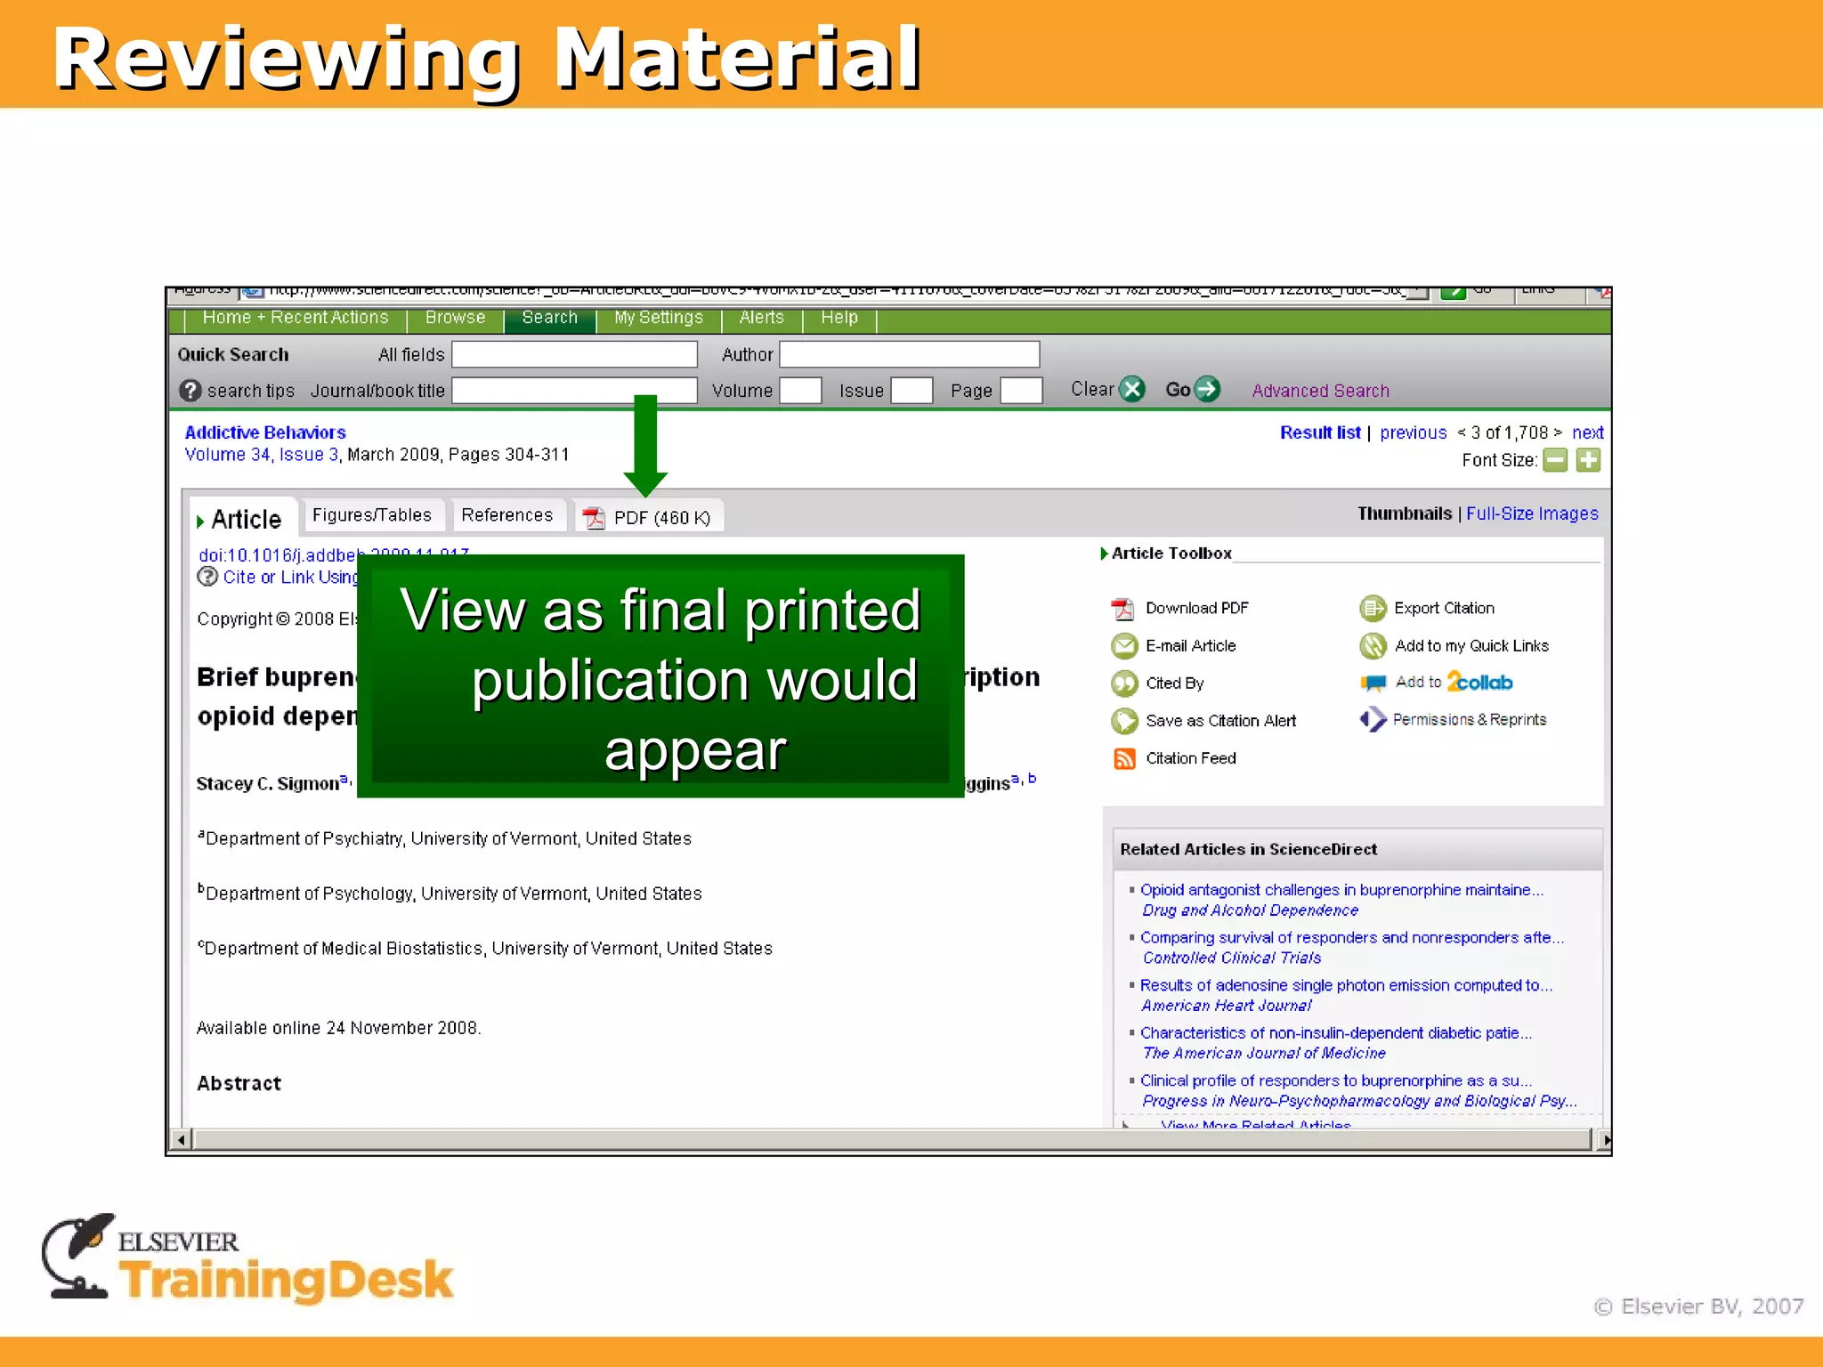Click the PDF document icon in tab

[594, 517]
